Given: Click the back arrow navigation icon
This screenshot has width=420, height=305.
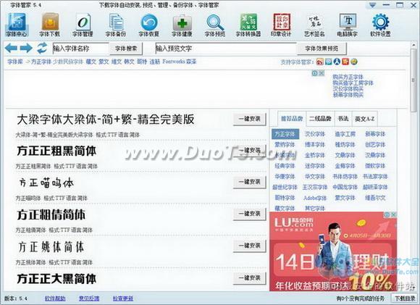Looking at the screenshot, I should (x=12, y=49).
